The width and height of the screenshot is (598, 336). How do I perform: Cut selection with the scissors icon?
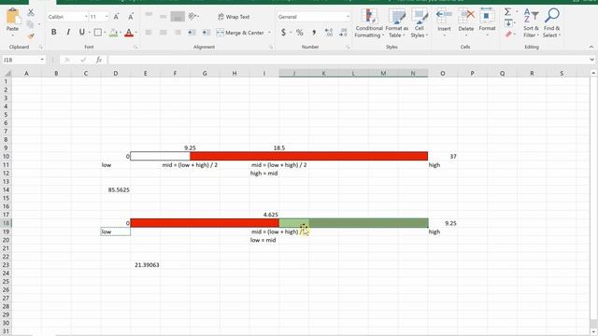click(31, 13)
